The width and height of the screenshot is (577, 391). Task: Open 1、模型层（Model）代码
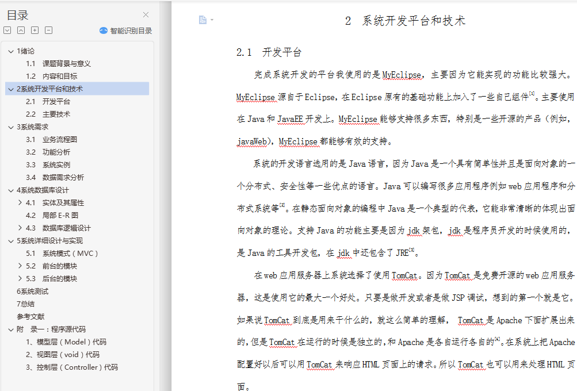pyautogui.click(x=66, y=342)
